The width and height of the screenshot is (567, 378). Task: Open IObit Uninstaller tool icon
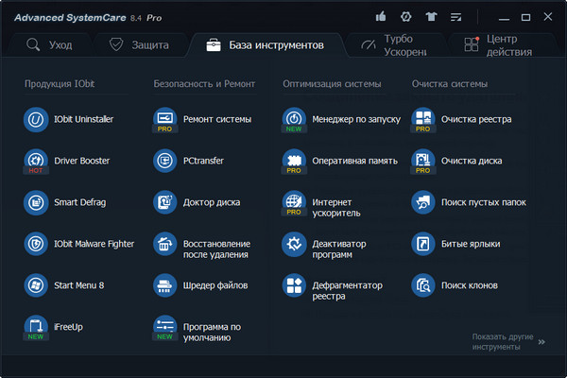click(36, 120)
